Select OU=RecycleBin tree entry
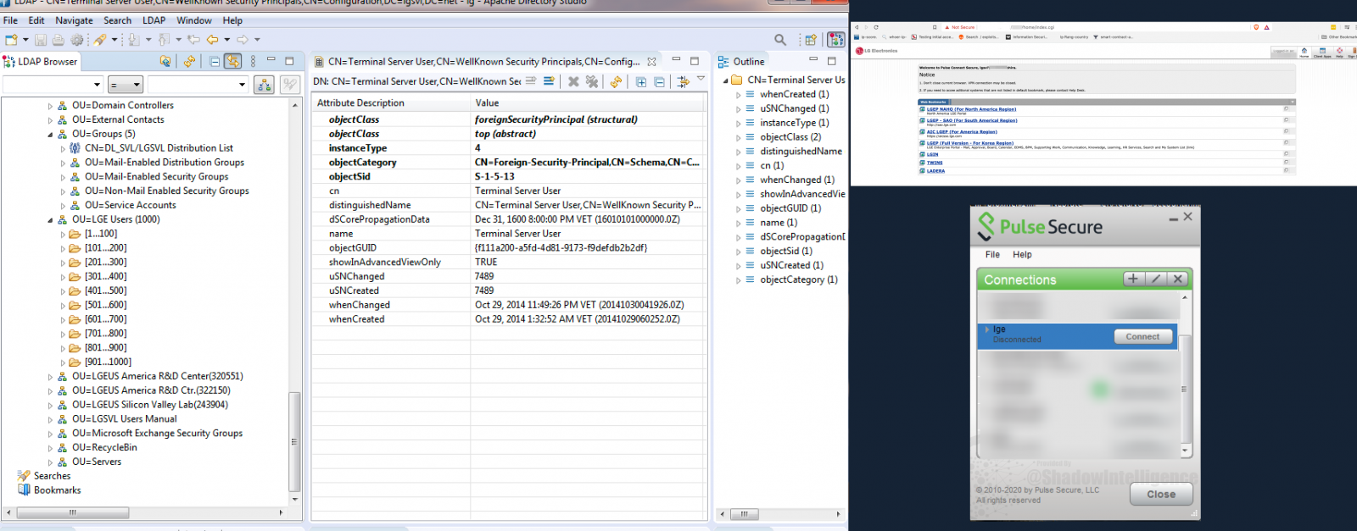This screenshot has height=531, width=1357. 104,447
